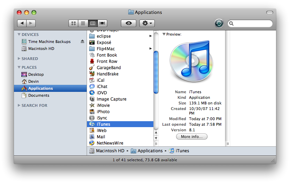Expand Flip4Mac folder arrow
Image resolution: width=290 pixels, height=183 pixels.
point(151,49)
